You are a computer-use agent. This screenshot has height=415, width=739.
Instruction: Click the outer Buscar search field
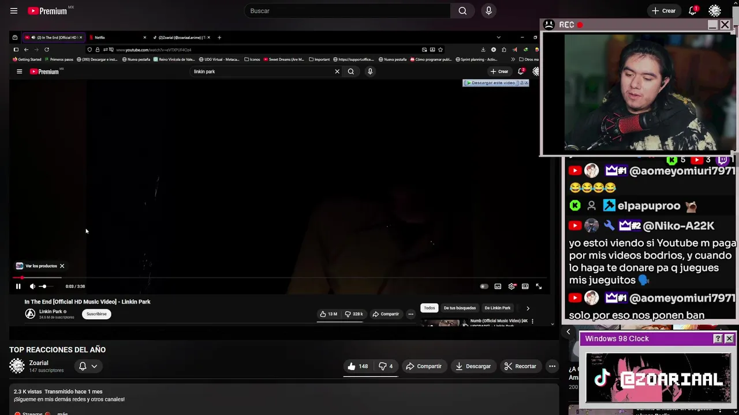pos(348,10)
